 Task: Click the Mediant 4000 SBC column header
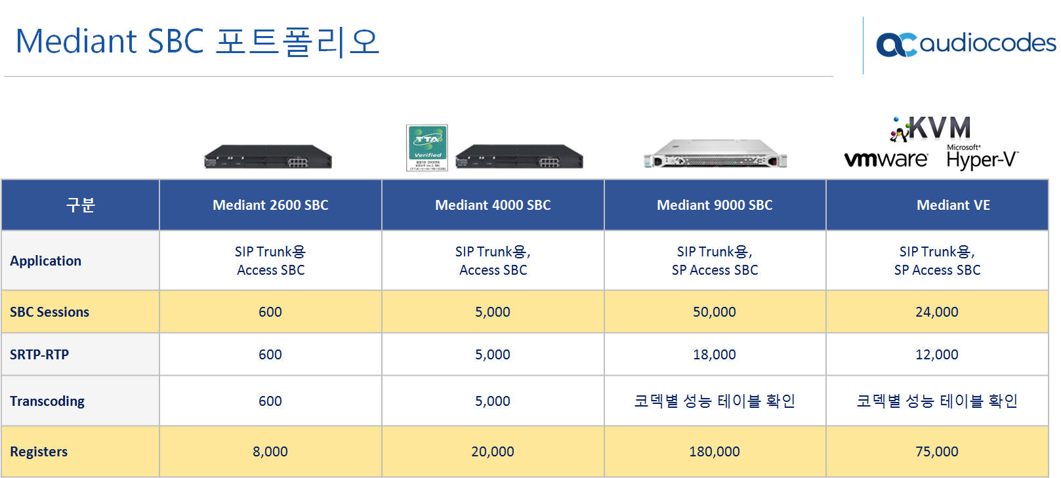pos(493,205)
